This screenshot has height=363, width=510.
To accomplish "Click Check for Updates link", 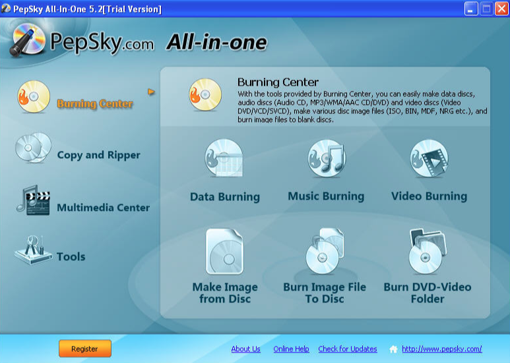I will tap(348, 349).
